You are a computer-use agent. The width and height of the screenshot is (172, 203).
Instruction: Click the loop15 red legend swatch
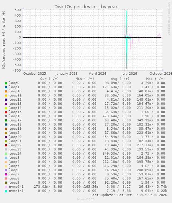[6, 112]
